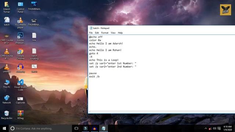The image size is (235, 132).
Task: Show hidden system tray icons
Action: (x=206, y=128)
